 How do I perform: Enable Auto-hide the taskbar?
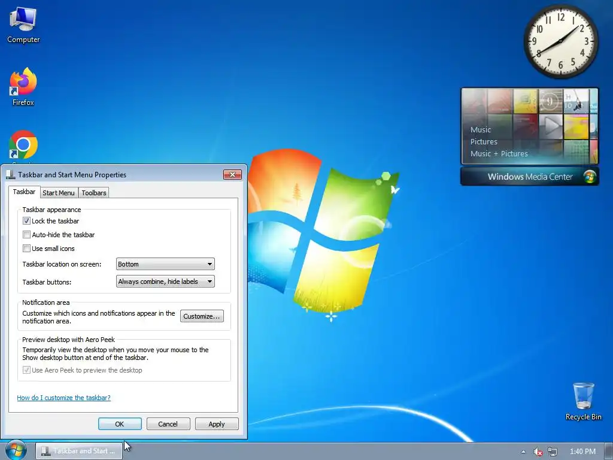(26, 235)
